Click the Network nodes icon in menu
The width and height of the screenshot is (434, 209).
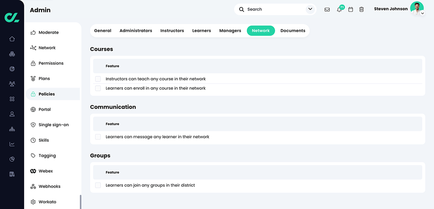[x=33, y=48]
